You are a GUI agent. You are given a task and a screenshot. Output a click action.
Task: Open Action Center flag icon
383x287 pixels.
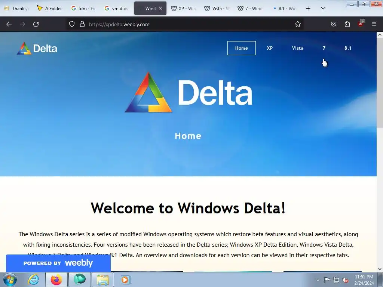[327, 280]
